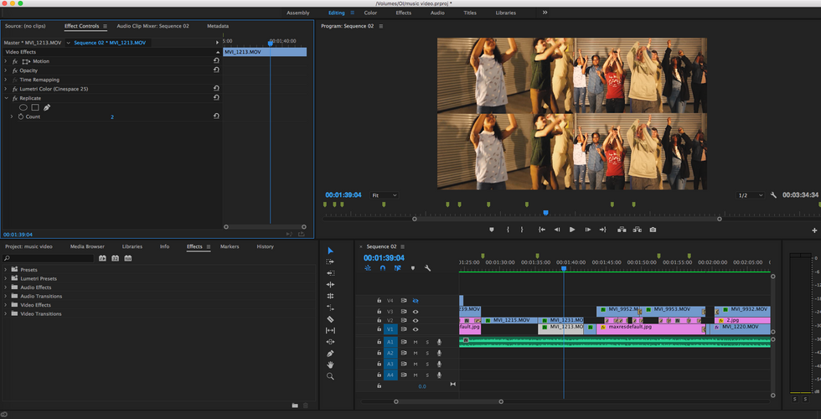Open the Media Browser tab
The image size is (821, 419).
click(x=87, y=246)
